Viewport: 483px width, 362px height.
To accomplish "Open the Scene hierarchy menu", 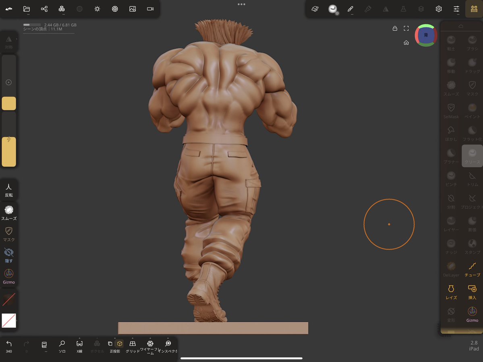I will point(44,9).
